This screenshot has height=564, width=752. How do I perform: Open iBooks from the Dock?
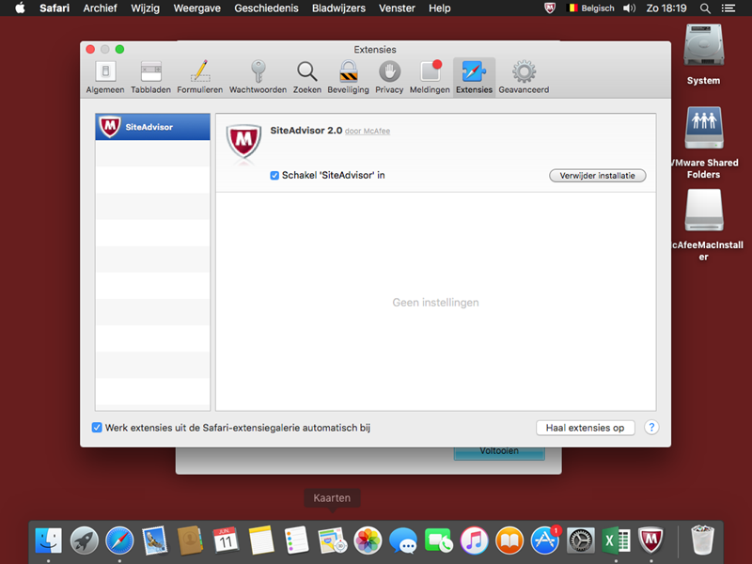[509, 540]
